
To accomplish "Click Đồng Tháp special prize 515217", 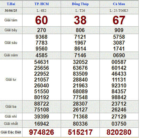I will (80, 132).
